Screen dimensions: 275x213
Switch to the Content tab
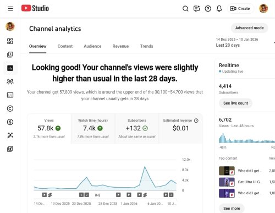[65, 46]
